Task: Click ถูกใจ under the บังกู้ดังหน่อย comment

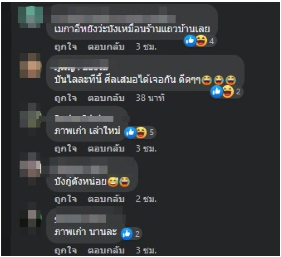Action: [66, 199]
